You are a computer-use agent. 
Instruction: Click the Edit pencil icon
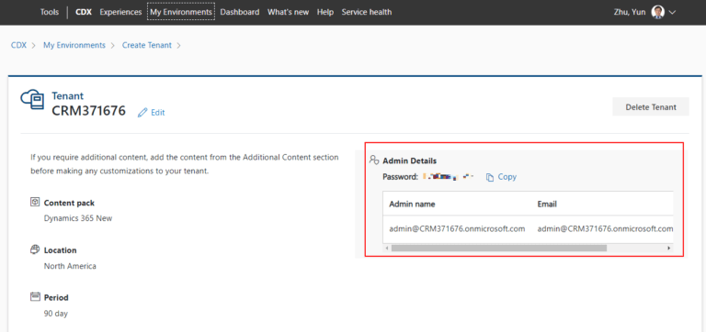point(142,113)
